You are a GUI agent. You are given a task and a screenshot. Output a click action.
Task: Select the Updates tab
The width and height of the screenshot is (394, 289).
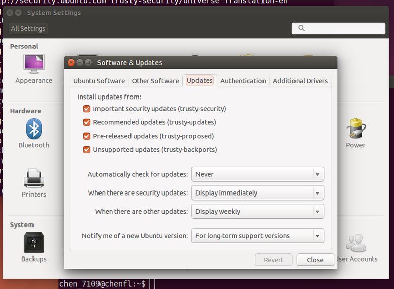click(200, 80)
